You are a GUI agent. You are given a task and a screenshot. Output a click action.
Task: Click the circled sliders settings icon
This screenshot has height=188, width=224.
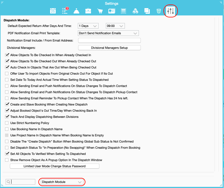171,11
